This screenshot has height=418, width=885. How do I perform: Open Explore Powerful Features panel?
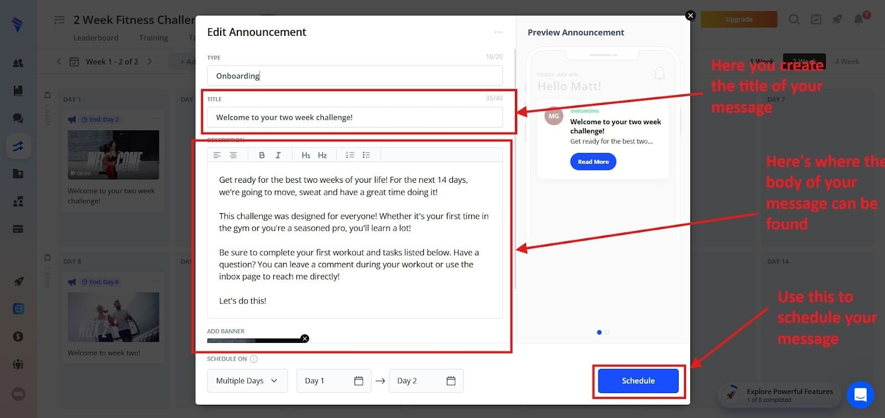pyautogui.click(x=779, y=395)
